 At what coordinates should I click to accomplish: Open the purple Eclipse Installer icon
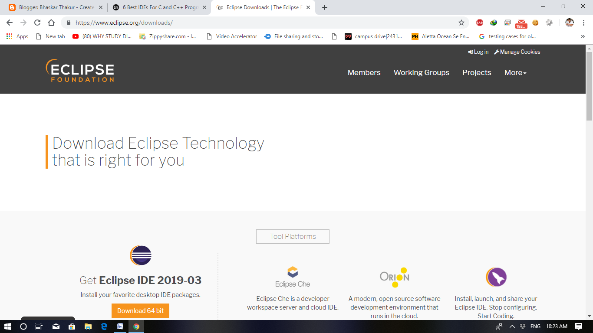[x=496, y=276]
